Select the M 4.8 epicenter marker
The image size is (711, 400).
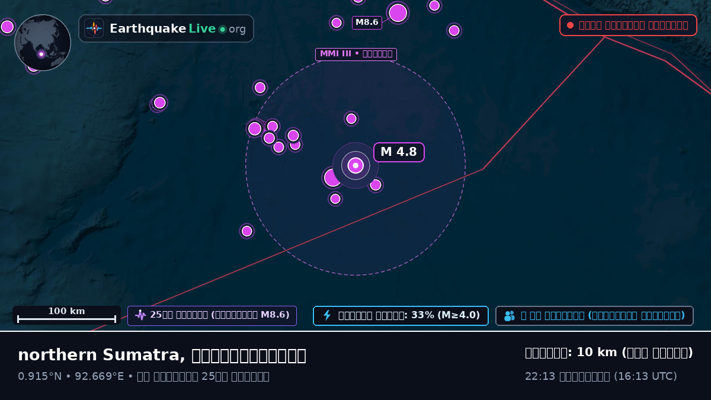click(355, 165)
